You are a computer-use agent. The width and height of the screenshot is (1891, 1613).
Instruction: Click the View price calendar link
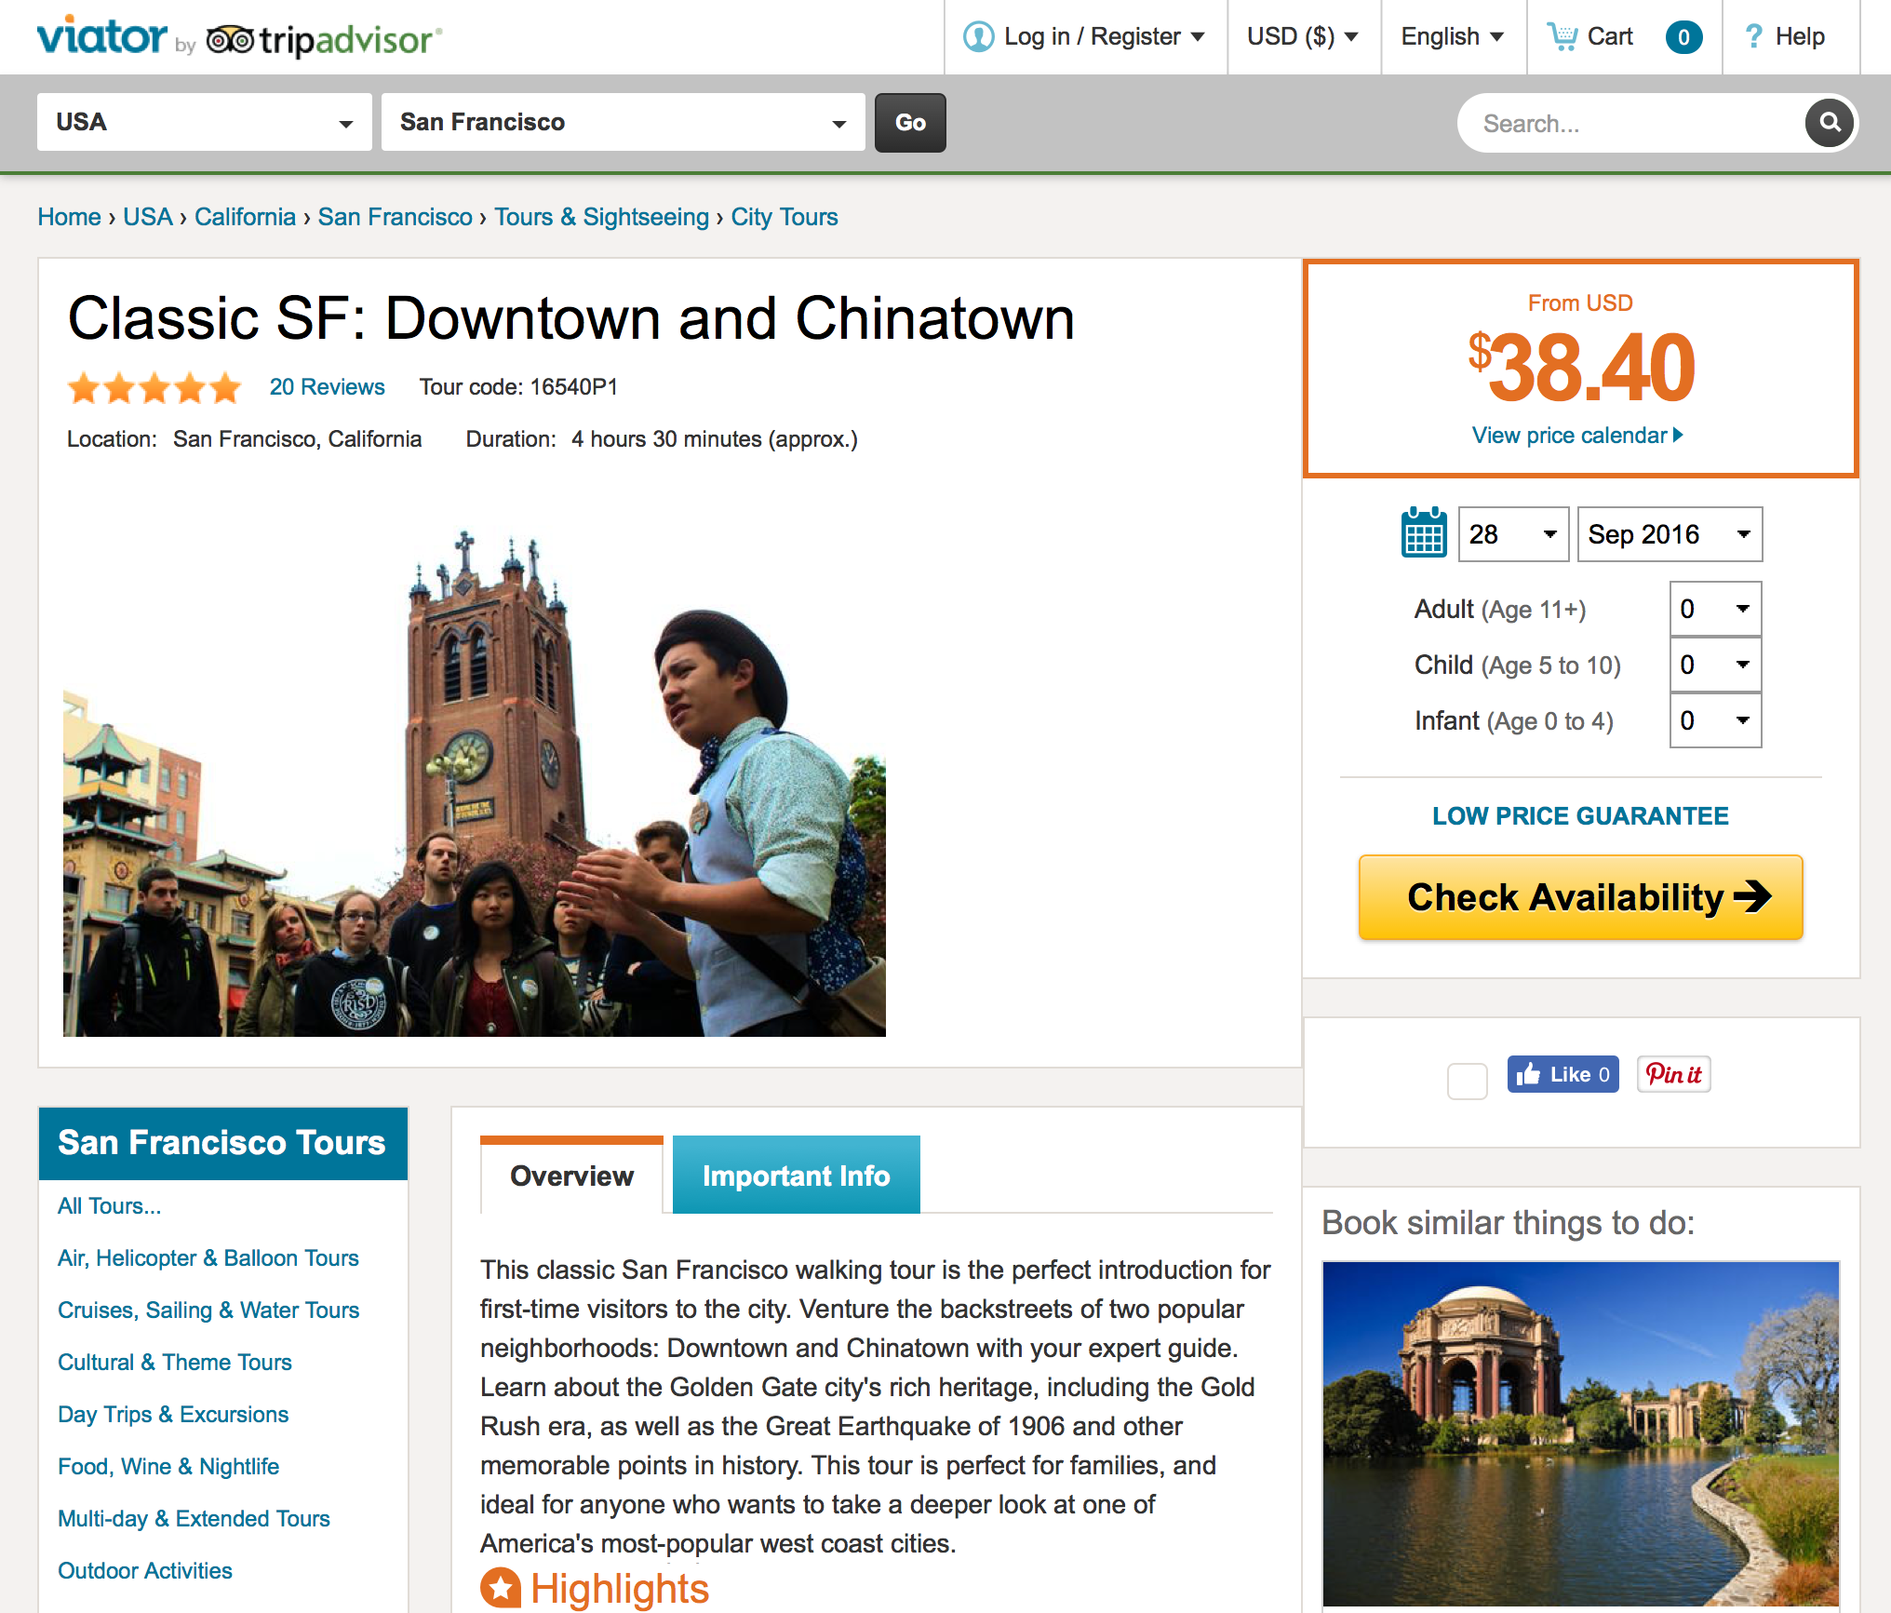click(1577, 436)
